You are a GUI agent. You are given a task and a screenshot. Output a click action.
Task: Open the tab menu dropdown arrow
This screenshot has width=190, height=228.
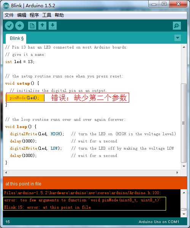coord(177,38)
